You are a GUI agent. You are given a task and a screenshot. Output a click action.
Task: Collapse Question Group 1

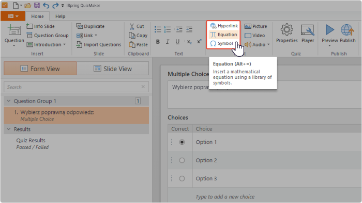[9, 101]
